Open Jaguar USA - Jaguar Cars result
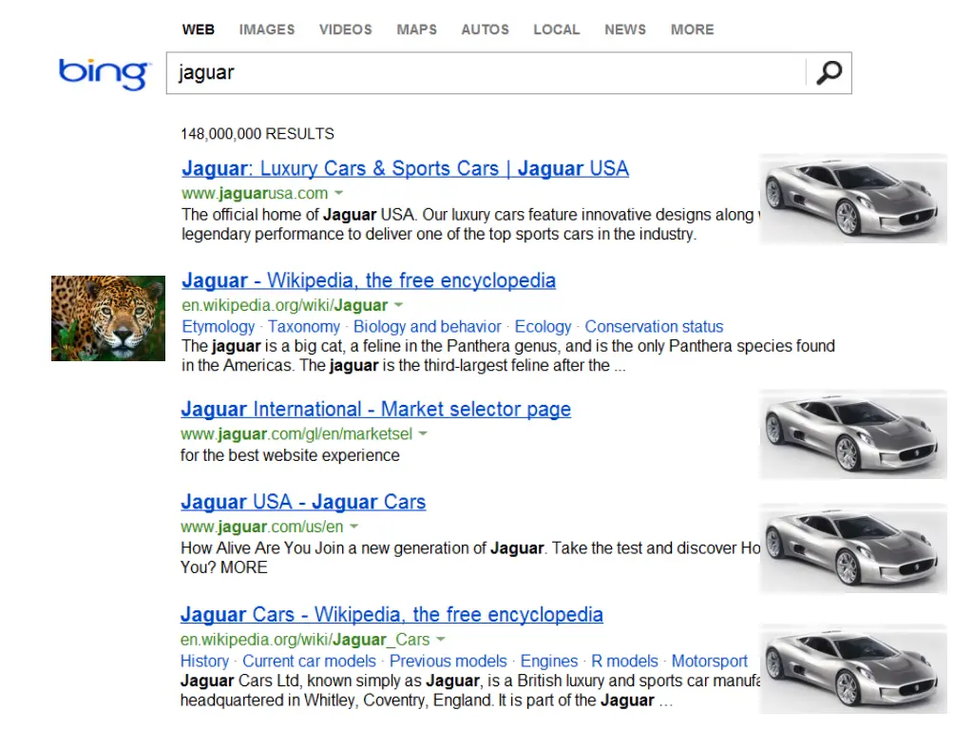This screenshot has height=730, width=973. [x=303, y=502]
